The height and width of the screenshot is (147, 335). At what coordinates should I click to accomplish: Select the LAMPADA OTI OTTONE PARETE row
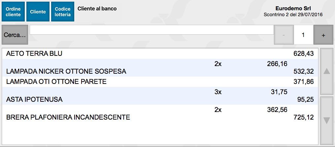(56, 82)
